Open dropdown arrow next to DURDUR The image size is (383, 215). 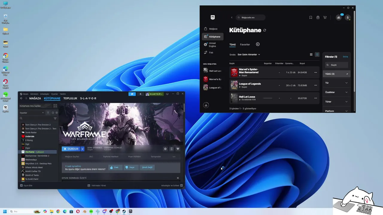point(83,149)
